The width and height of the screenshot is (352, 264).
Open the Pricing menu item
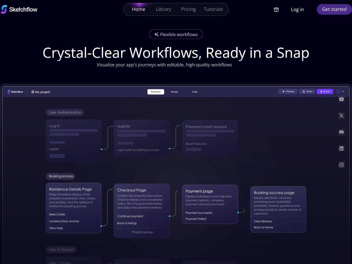tap(188, 9)
